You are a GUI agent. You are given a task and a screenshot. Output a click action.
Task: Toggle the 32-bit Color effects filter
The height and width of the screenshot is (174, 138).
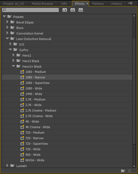tap(73, 10)
